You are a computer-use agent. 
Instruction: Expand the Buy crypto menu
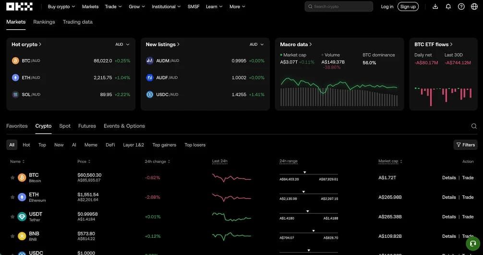pyautogui.click(x=61, y=6)
